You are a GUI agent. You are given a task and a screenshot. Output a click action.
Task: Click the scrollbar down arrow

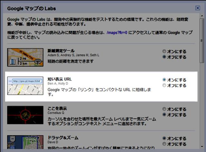[202, 147]
